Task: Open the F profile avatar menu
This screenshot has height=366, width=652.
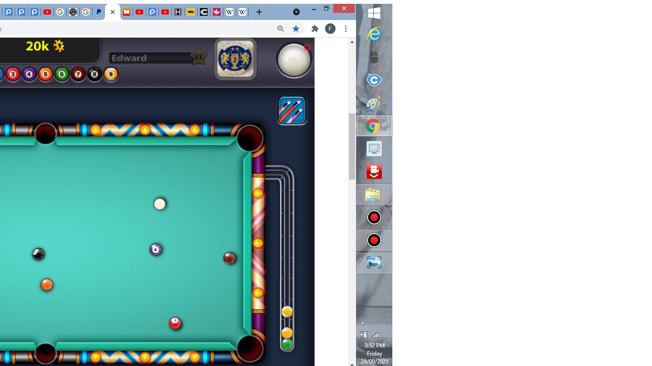Action: [330, 29]
